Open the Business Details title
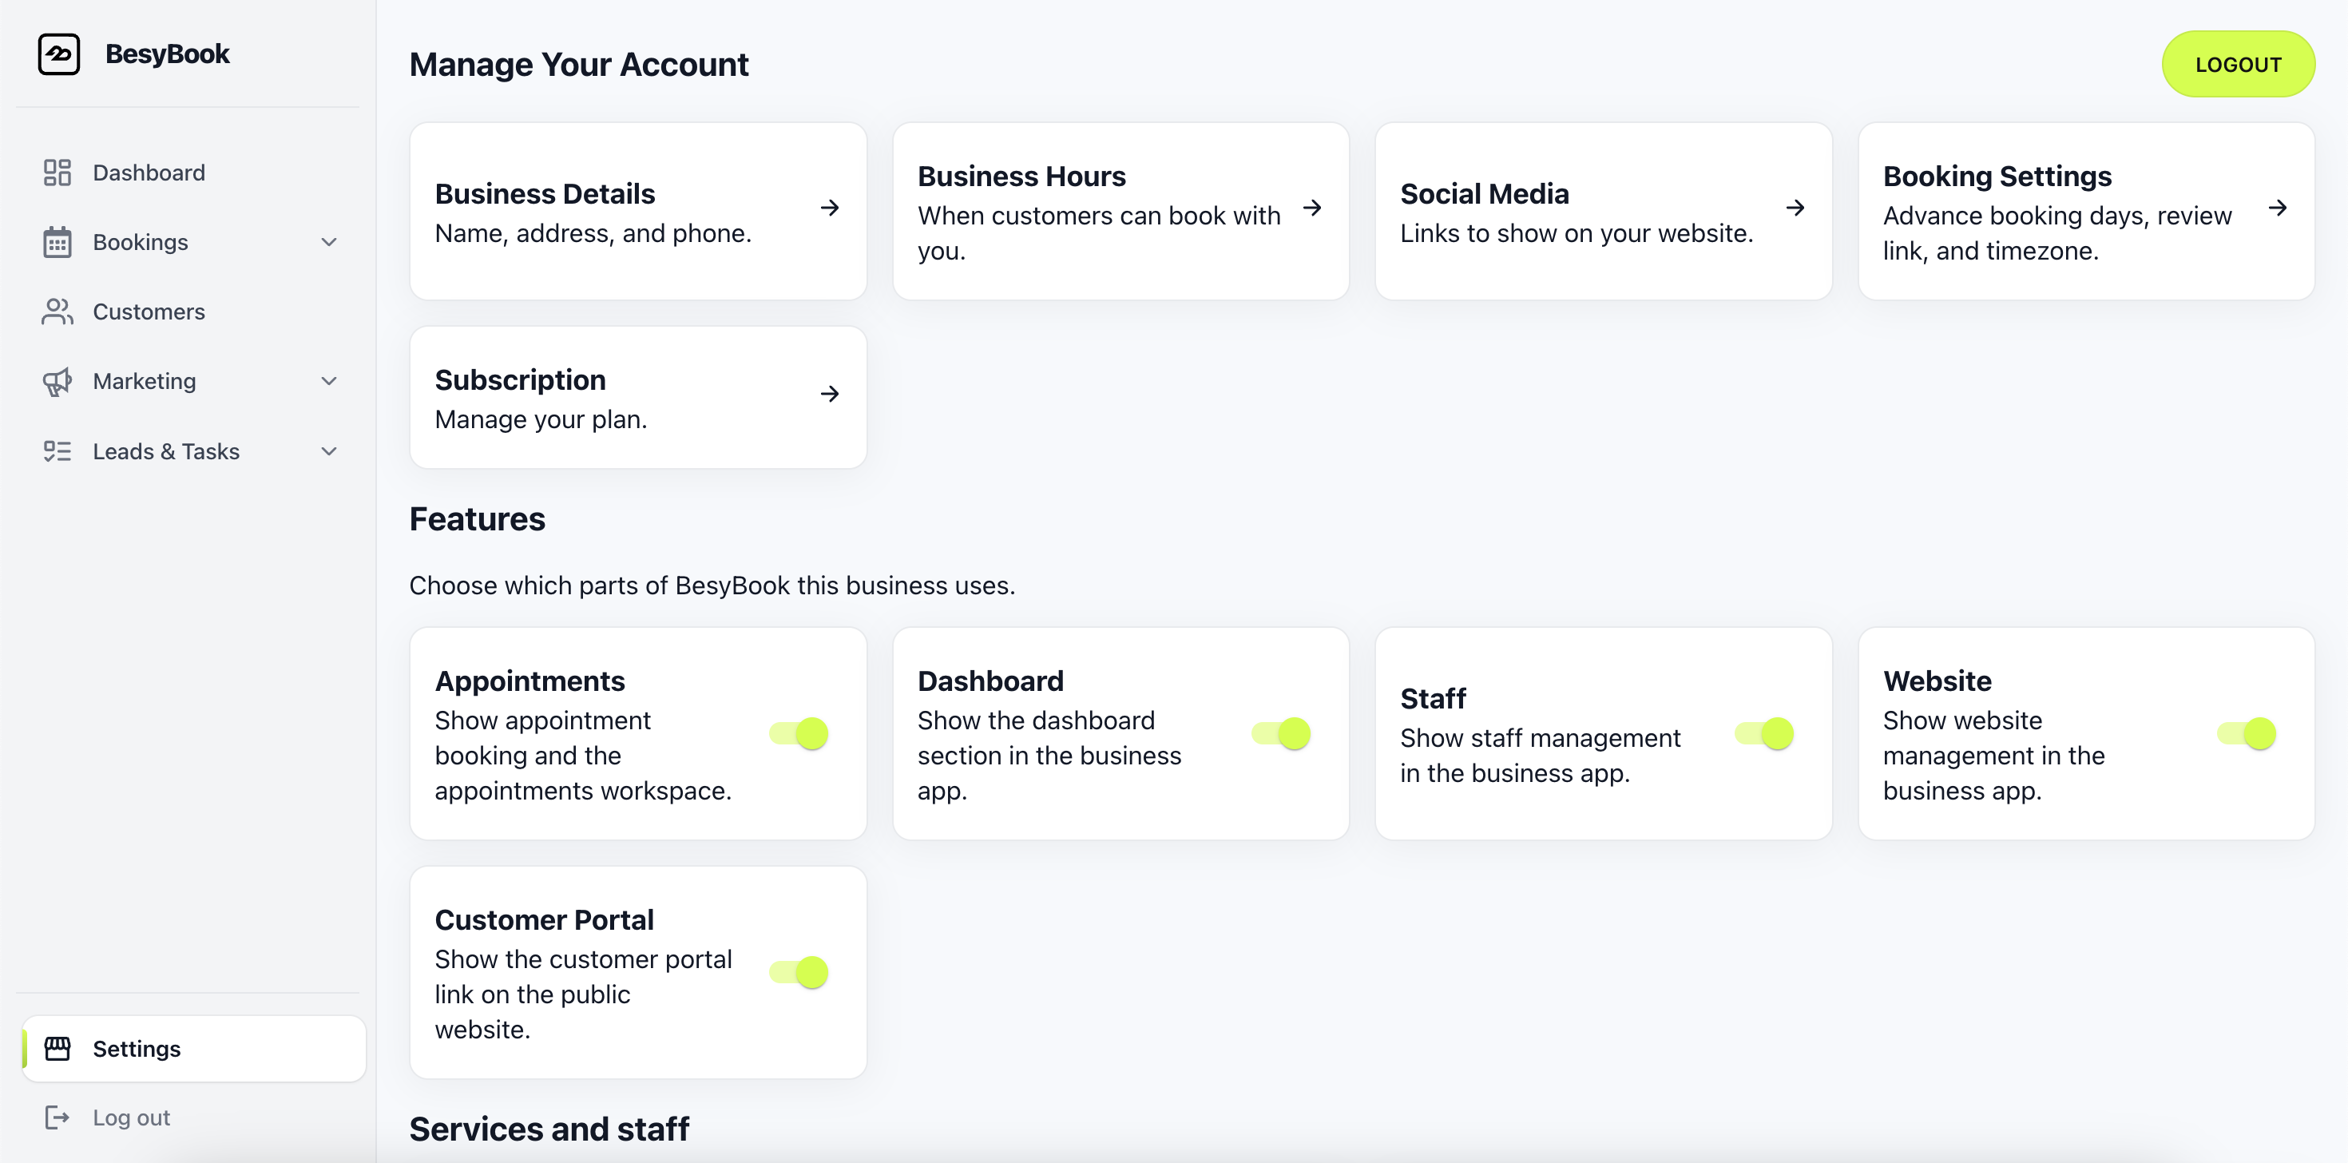This screenshot has height=1163, width=2348. [x=545, y=194]
